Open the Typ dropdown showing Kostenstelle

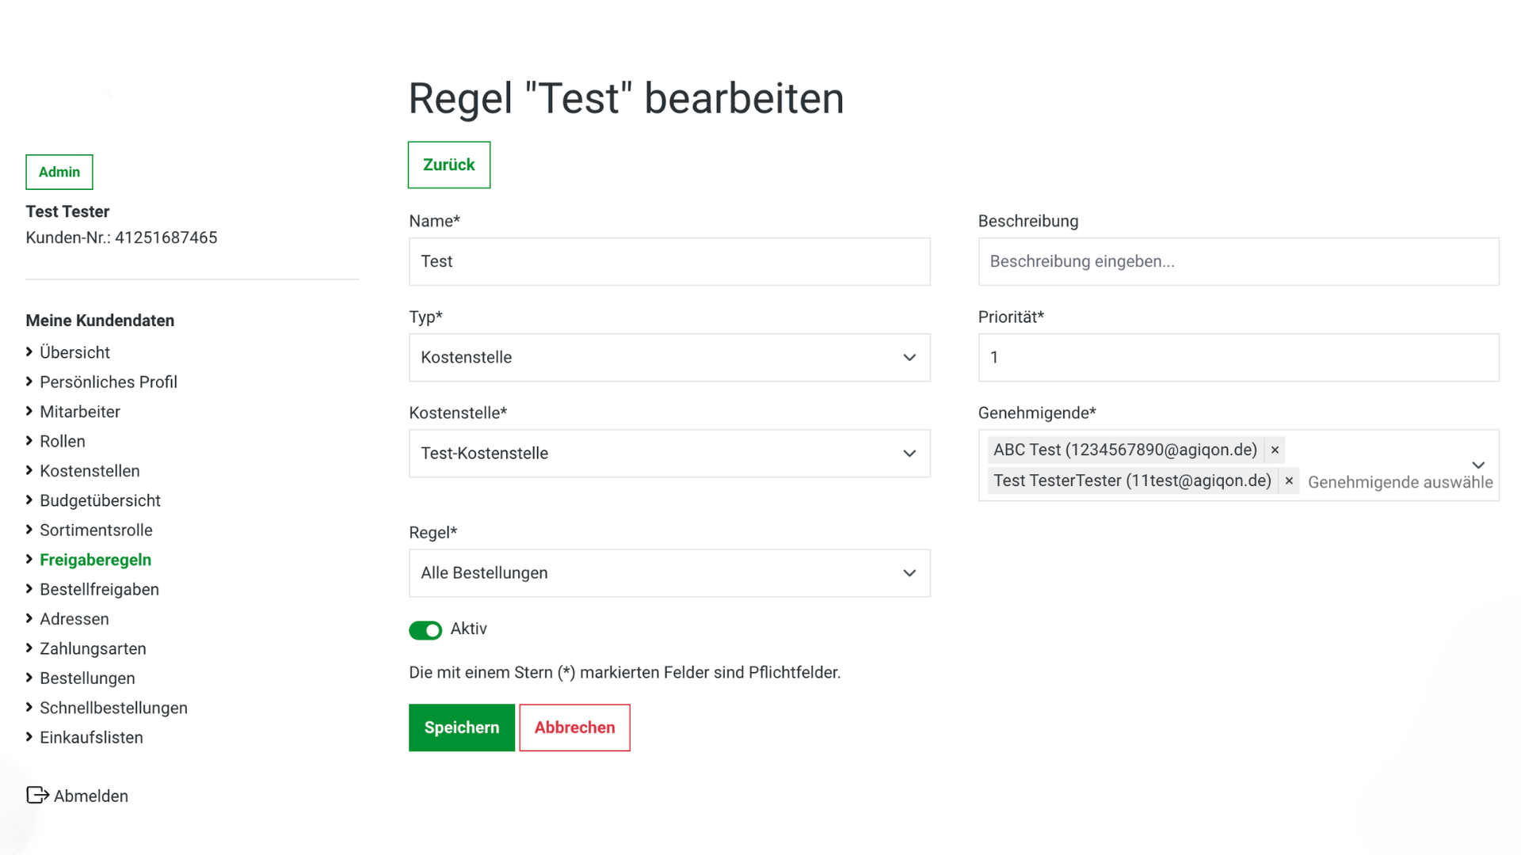[x=669, y=357]
